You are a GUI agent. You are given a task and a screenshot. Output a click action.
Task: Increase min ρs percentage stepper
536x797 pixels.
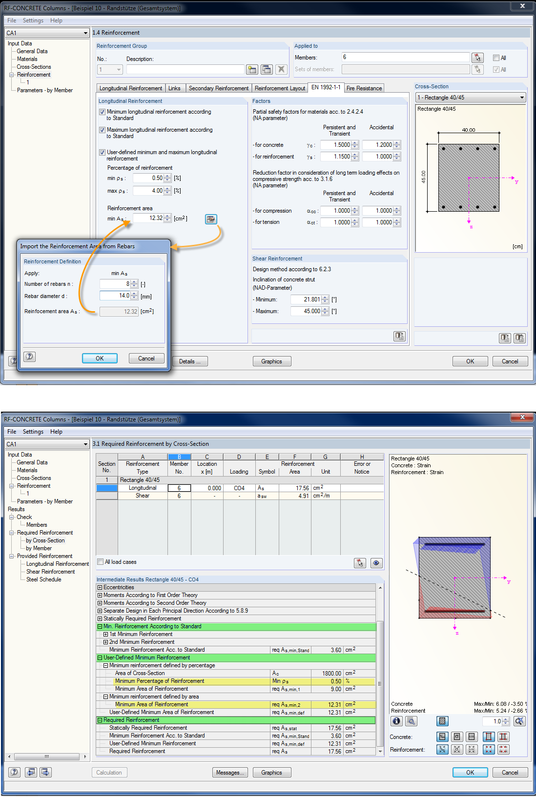(x=167, y=176)
